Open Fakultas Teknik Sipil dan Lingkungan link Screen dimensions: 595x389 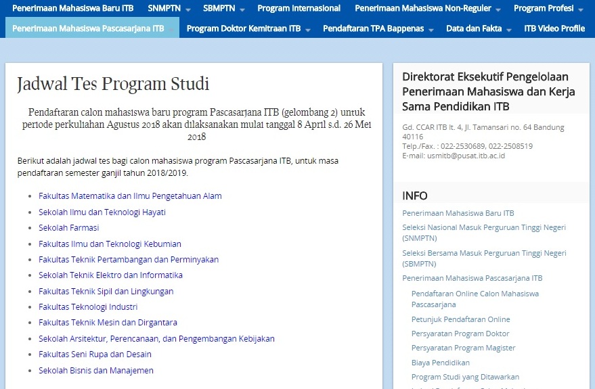[106, 291]
